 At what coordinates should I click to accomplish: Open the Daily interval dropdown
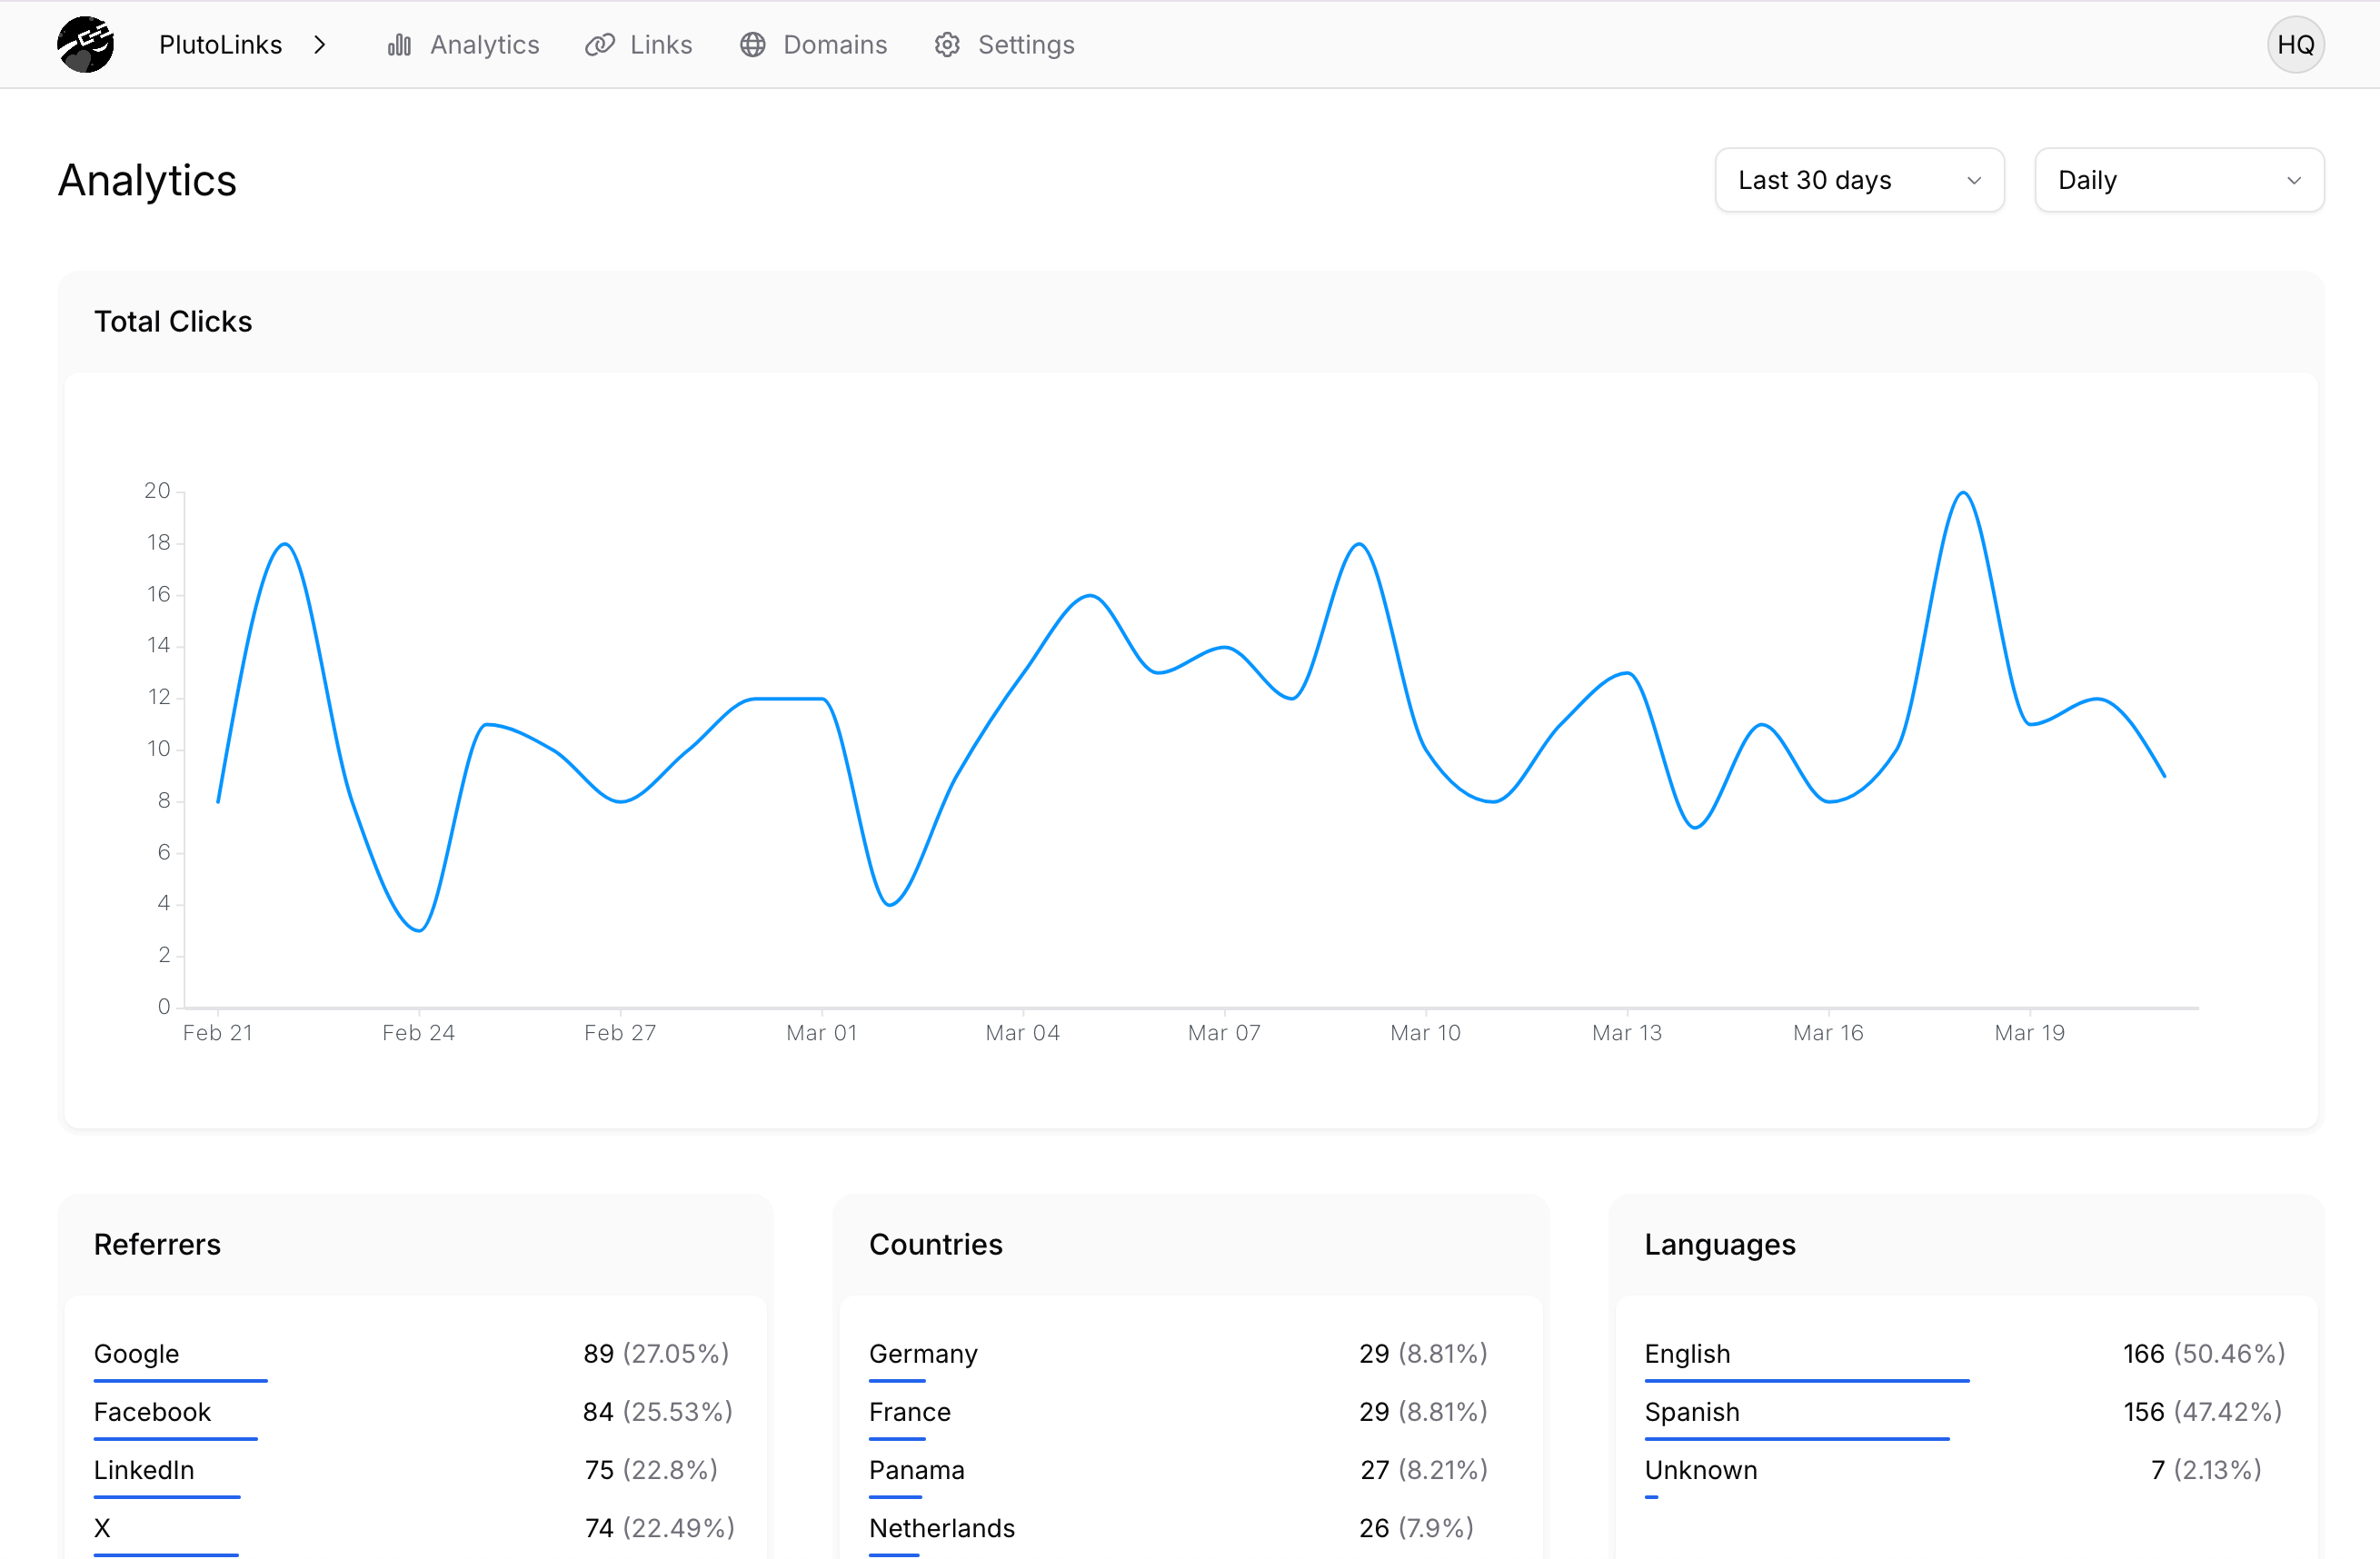[x=2179, y=180]
